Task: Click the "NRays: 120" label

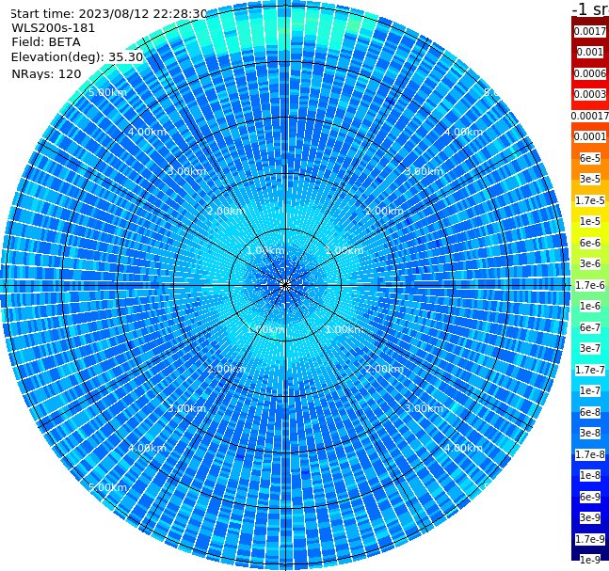Action: click(46, 73)
